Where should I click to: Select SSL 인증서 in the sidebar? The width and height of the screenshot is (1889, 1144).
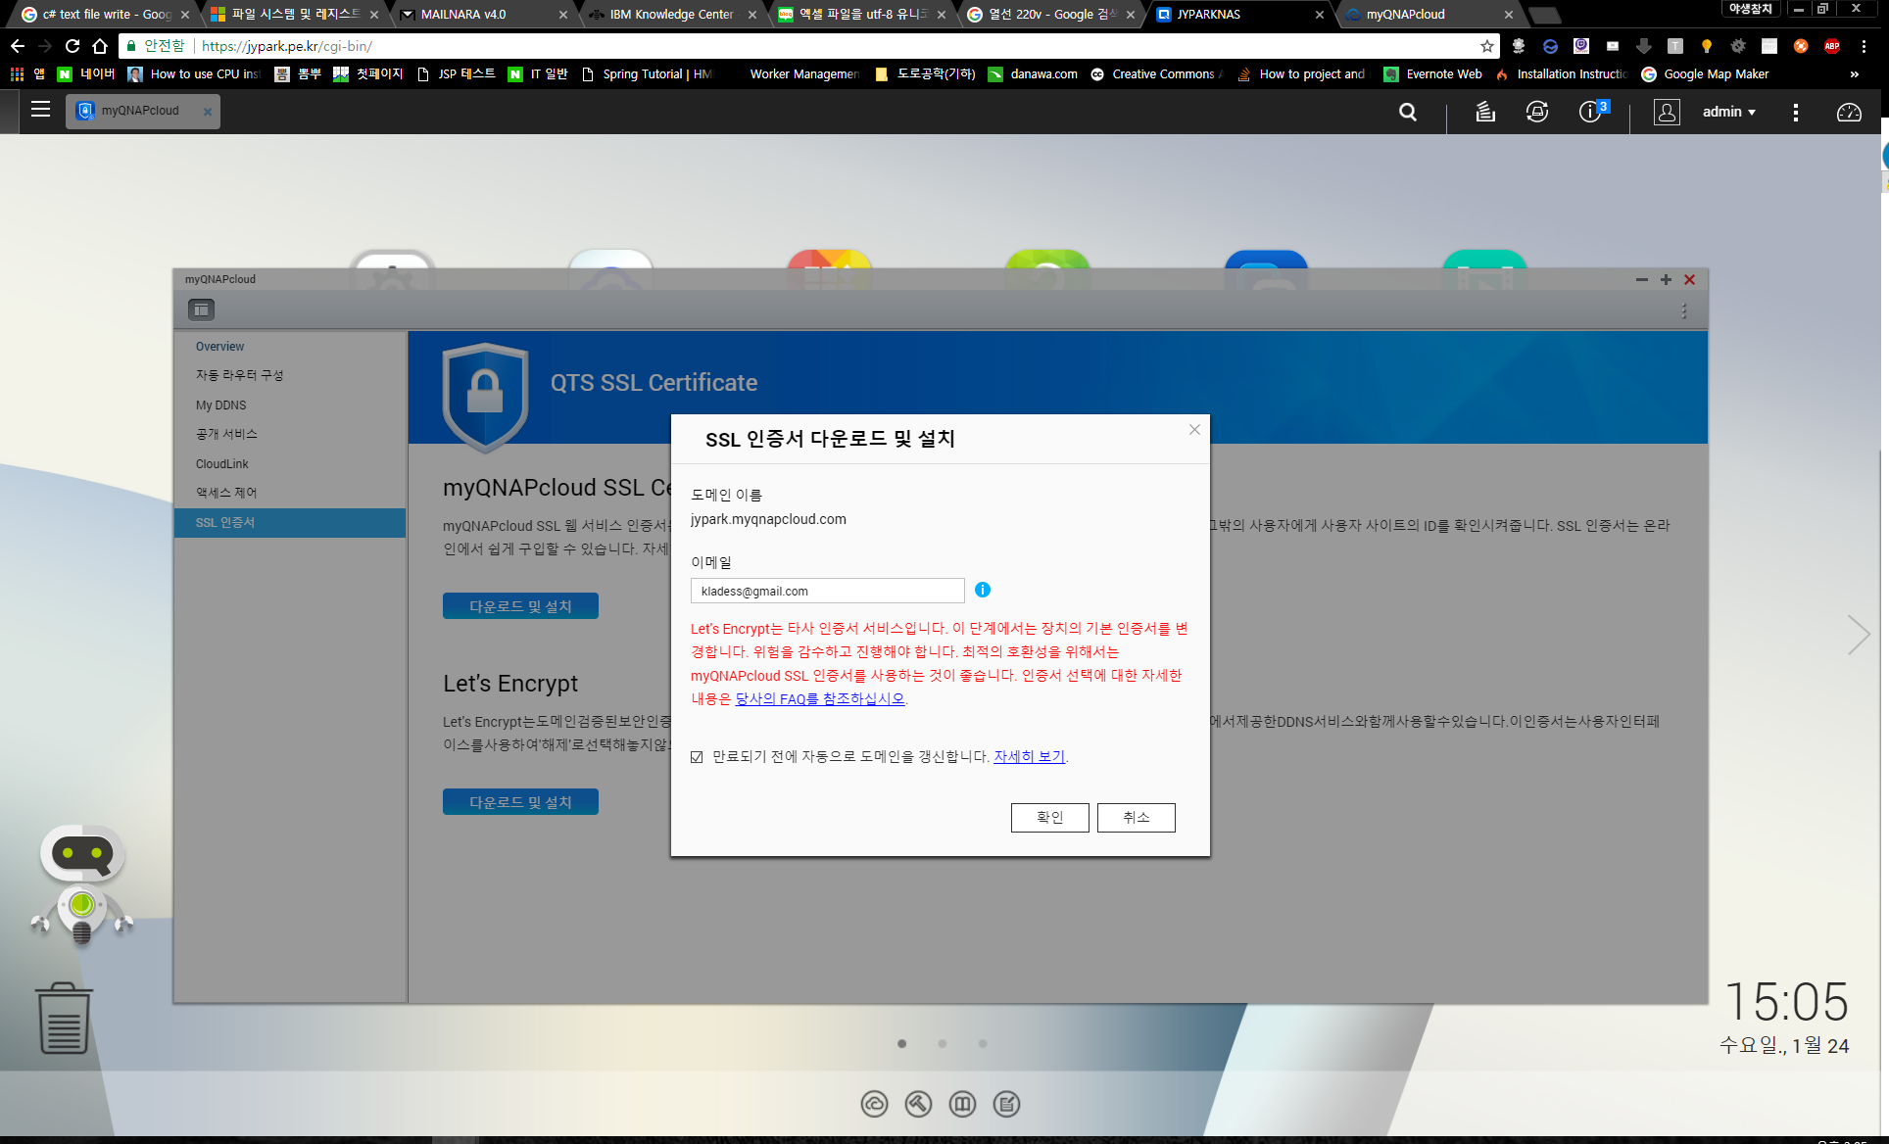[x=290, y=523]
